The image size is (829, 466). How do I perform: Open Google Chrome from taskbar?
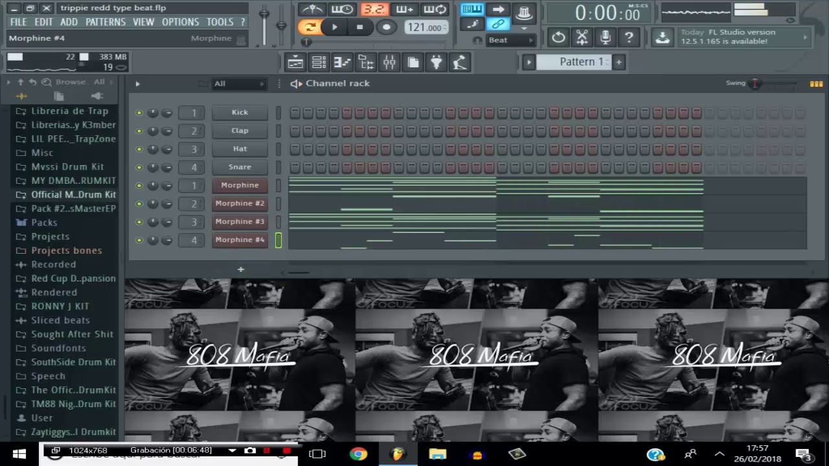click(x=358, y=454)
